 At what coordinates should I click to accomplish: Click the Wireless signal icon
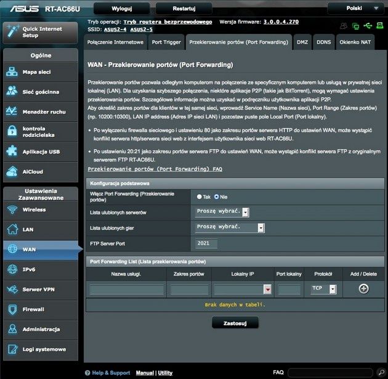coord(12,210)
